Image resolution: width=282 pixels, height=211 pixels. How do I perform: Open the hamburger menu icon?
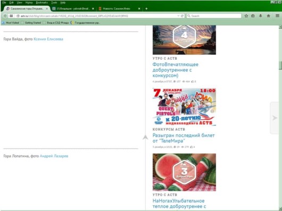click(278, 16)
